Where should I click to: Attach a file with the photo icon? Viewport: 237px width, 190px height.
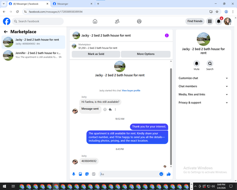click(80, 174)
